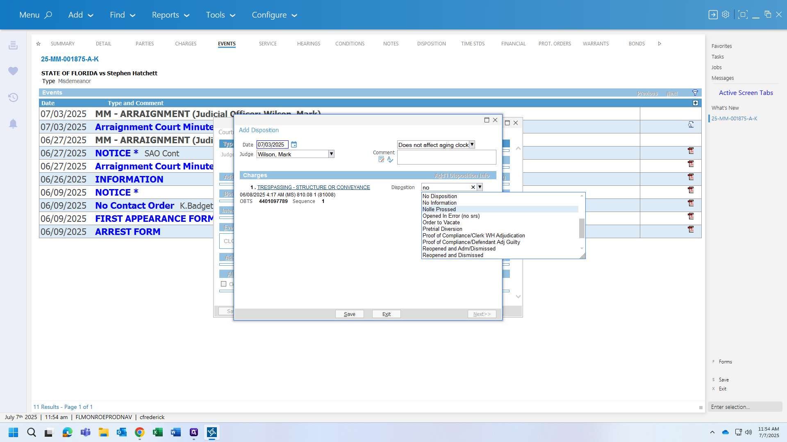Image resolution: width=787 pixels, height=442 pixels.
Task: Switch to the DISPOSITION tab
Action: 432,44
